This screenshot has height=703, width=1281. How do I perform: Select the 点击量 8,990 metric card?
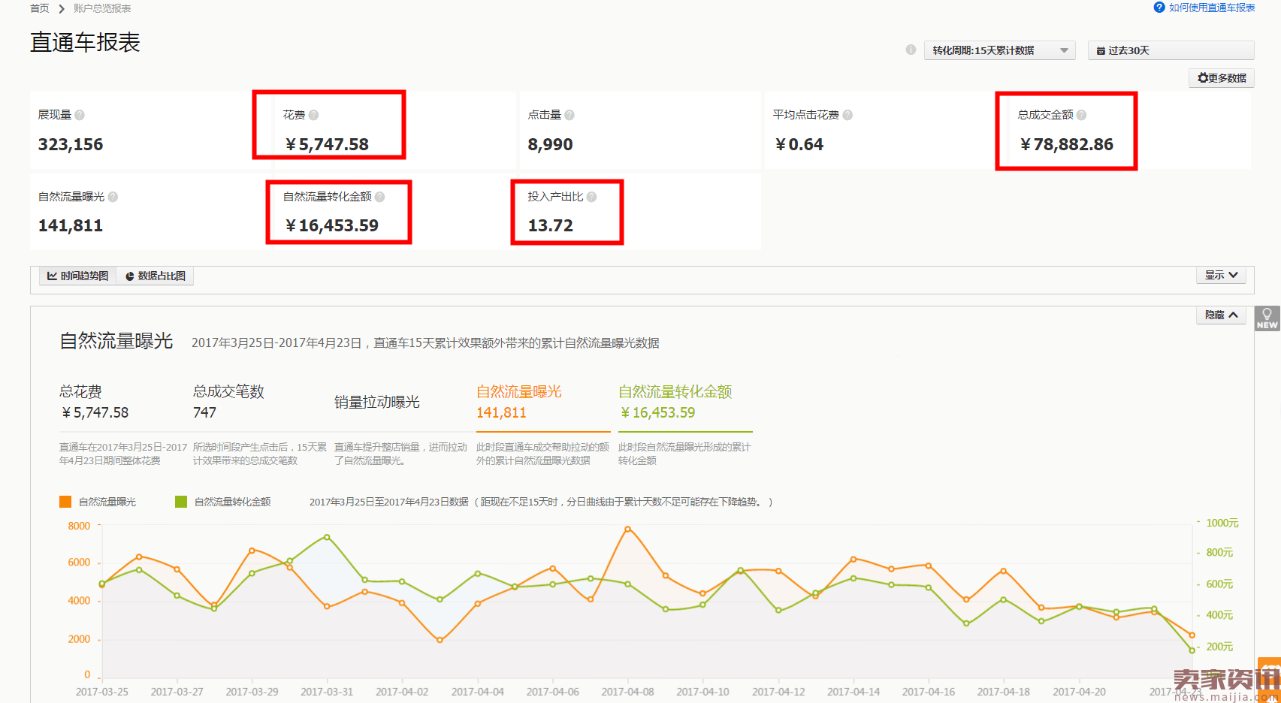(640, 131)
